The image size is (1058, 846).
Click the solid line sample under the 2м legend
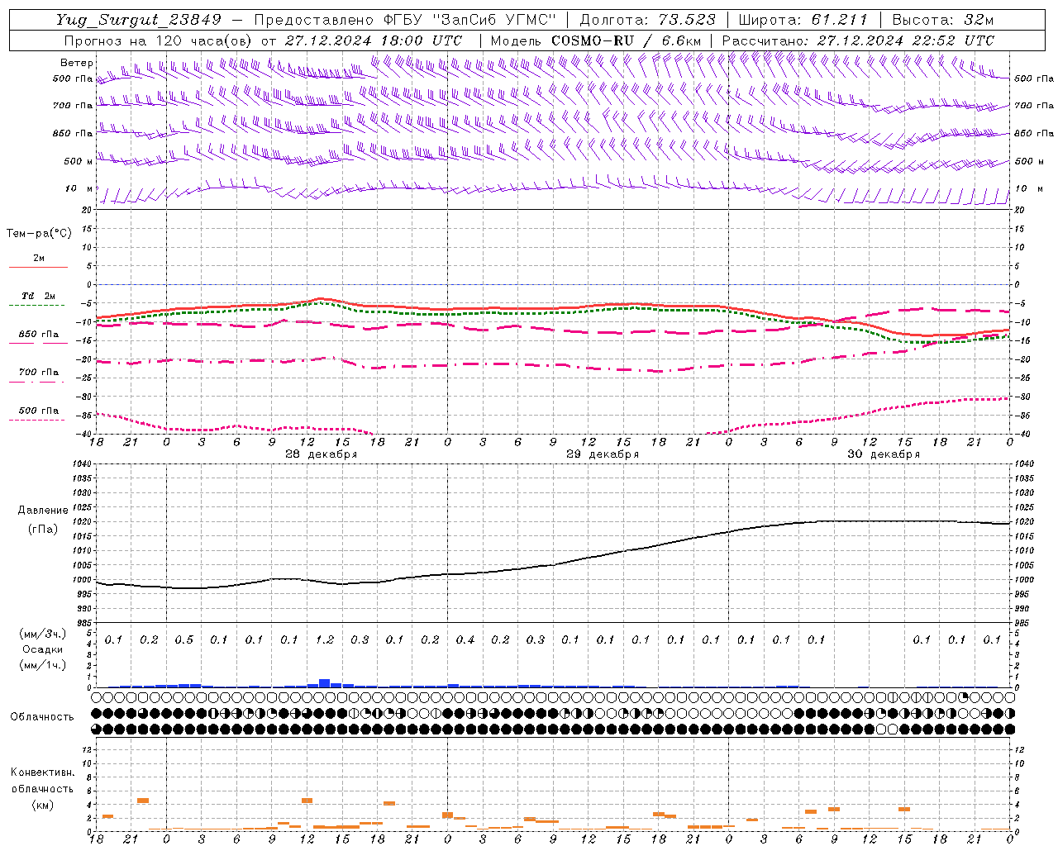point(38,267)
